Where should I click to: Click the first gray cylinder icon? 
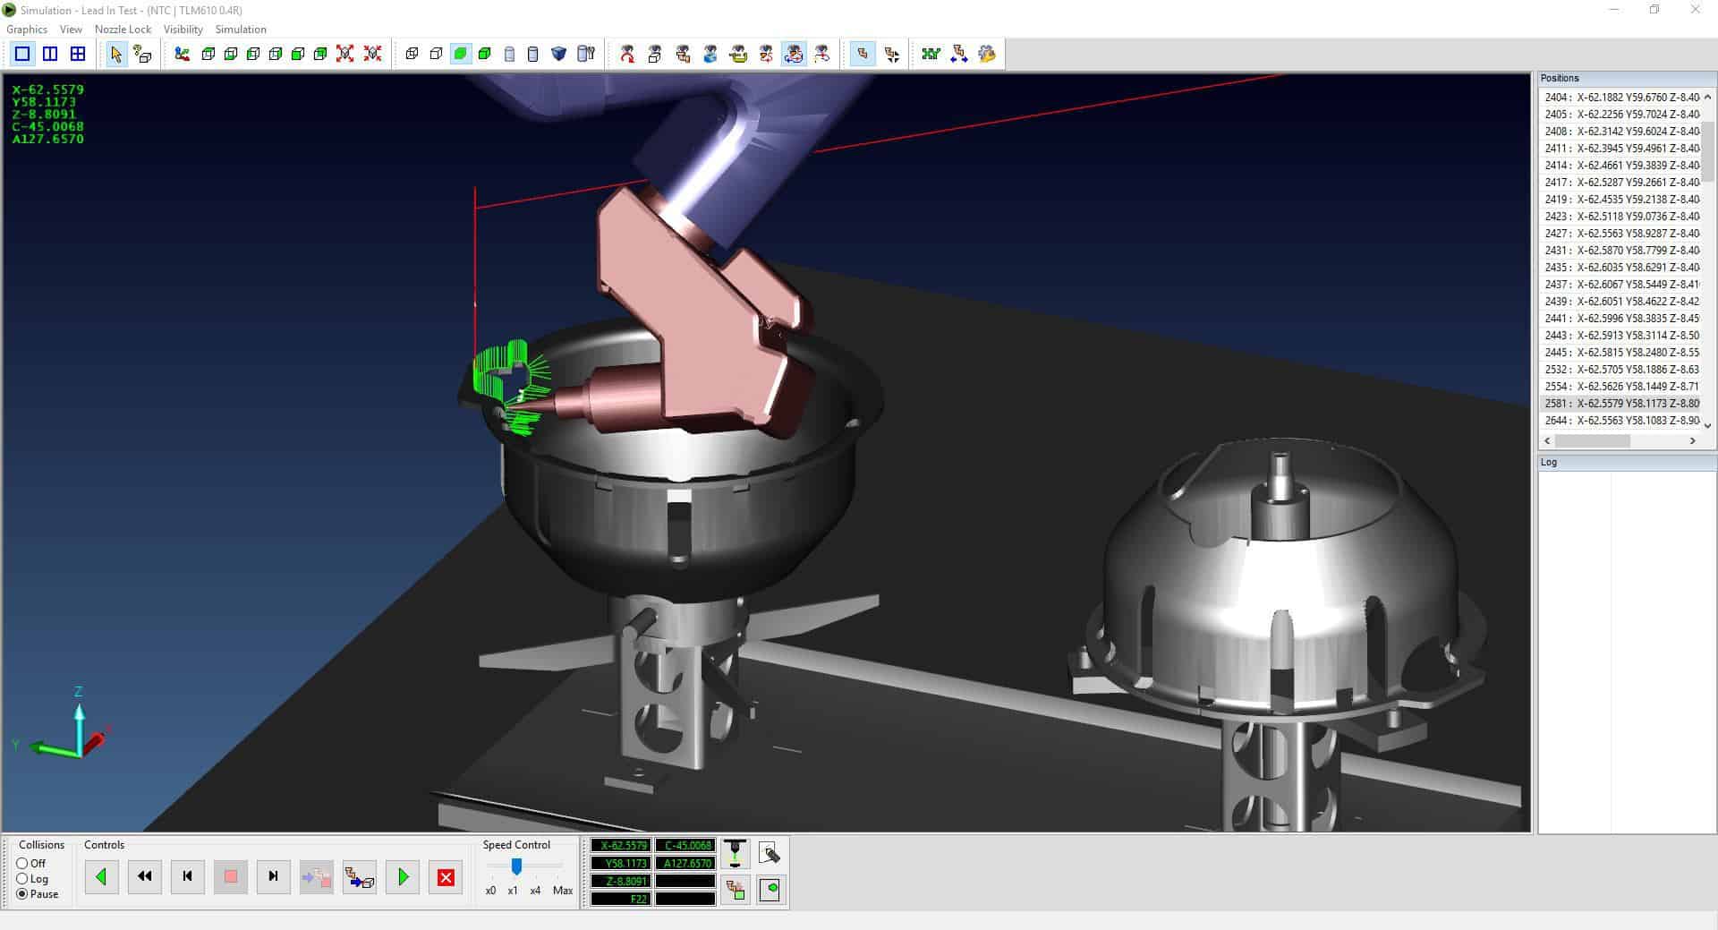[509, 54]
